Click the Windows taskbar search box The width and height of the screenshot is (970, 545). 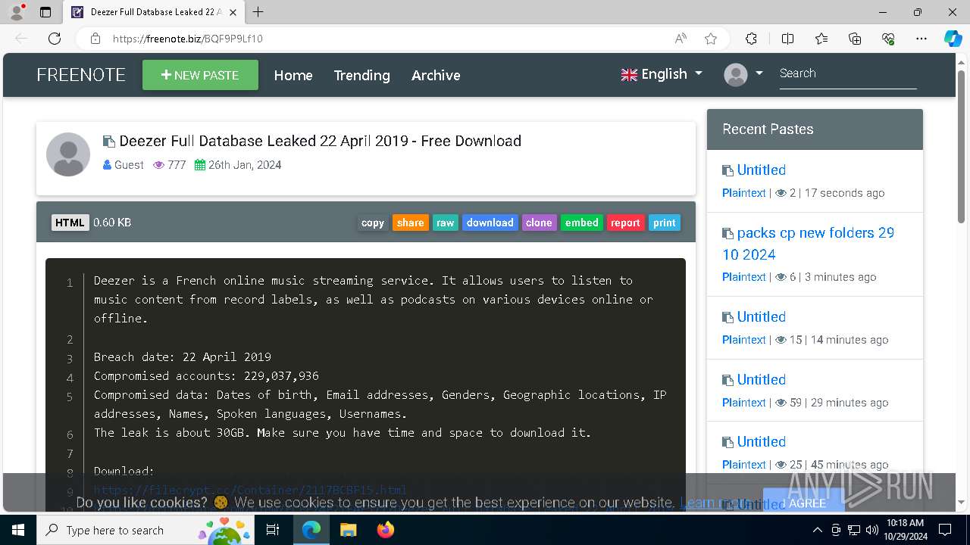click(x=147, y=530)
